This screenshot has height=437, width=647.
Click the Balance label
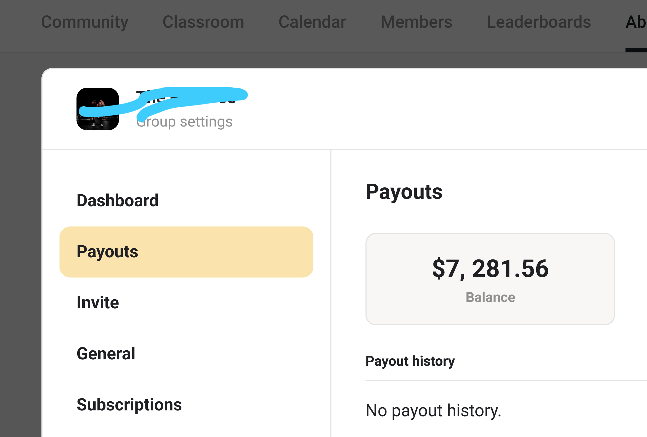pos(491,297)
